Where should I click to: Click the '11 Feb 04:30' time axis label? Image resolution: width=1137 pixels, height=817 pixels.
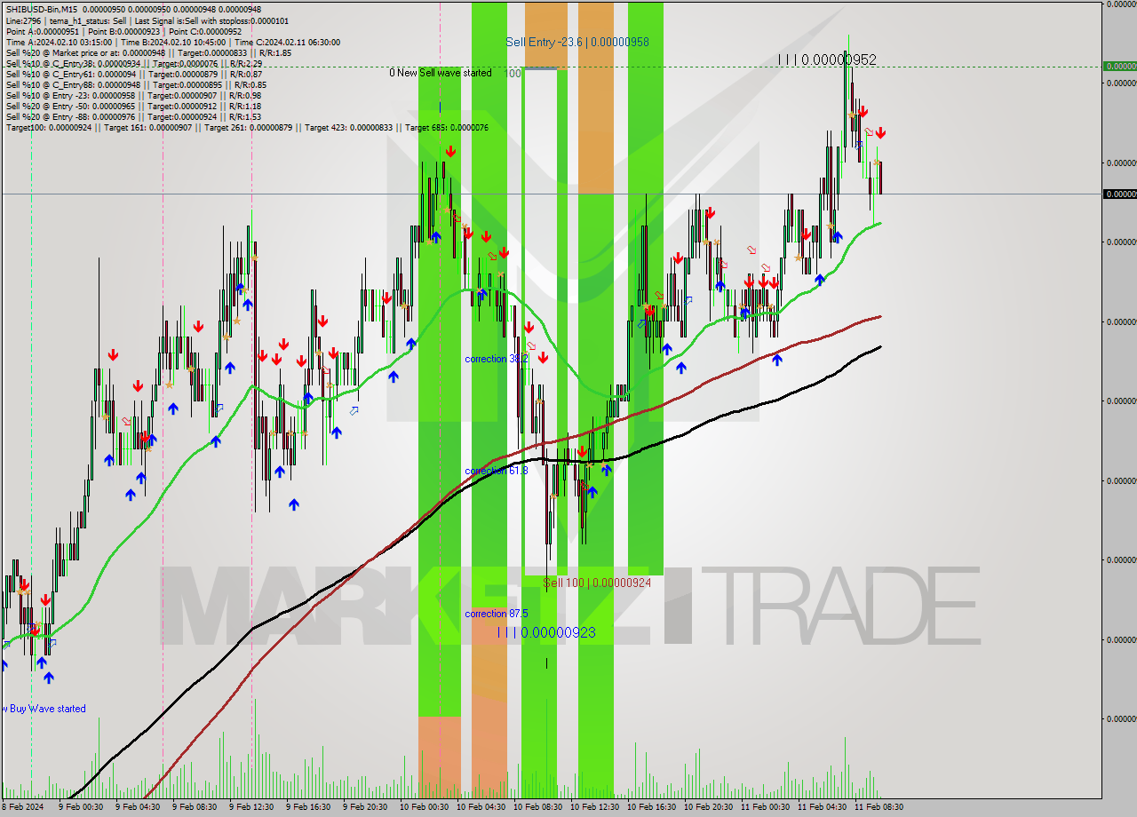click(822, 807)
